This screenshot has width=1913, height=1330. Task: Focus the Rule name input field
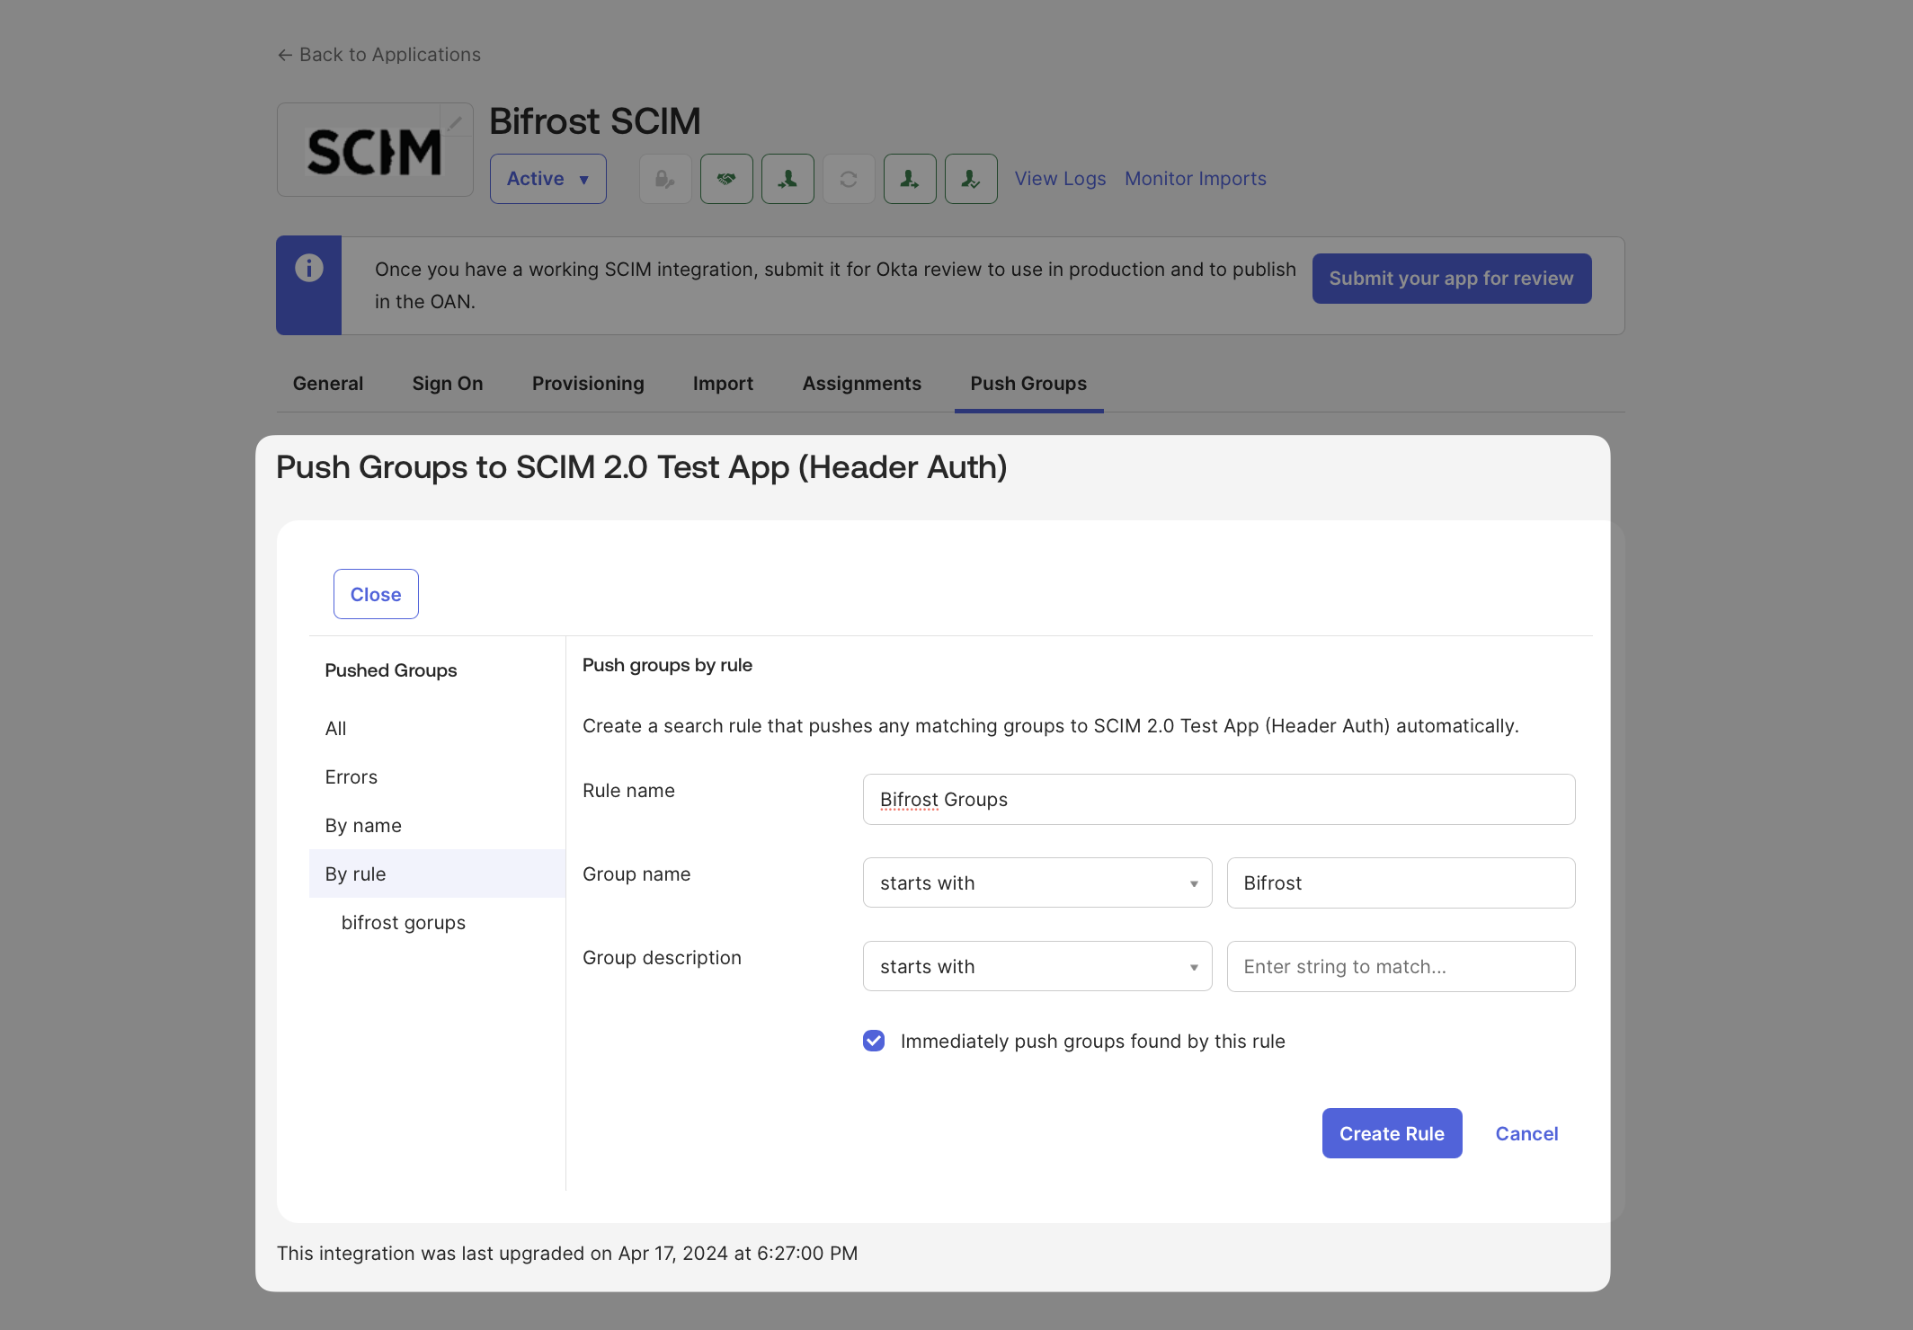pos(1219,799)
